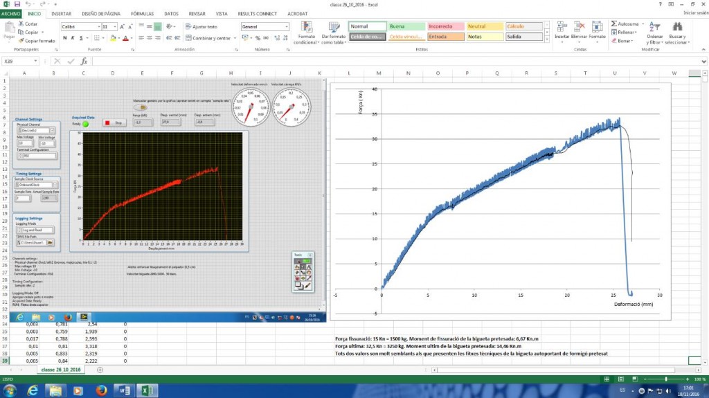This screenshot has width=709, height=398.
Task: Apply underline with the S button
Action: pos(81,38)
